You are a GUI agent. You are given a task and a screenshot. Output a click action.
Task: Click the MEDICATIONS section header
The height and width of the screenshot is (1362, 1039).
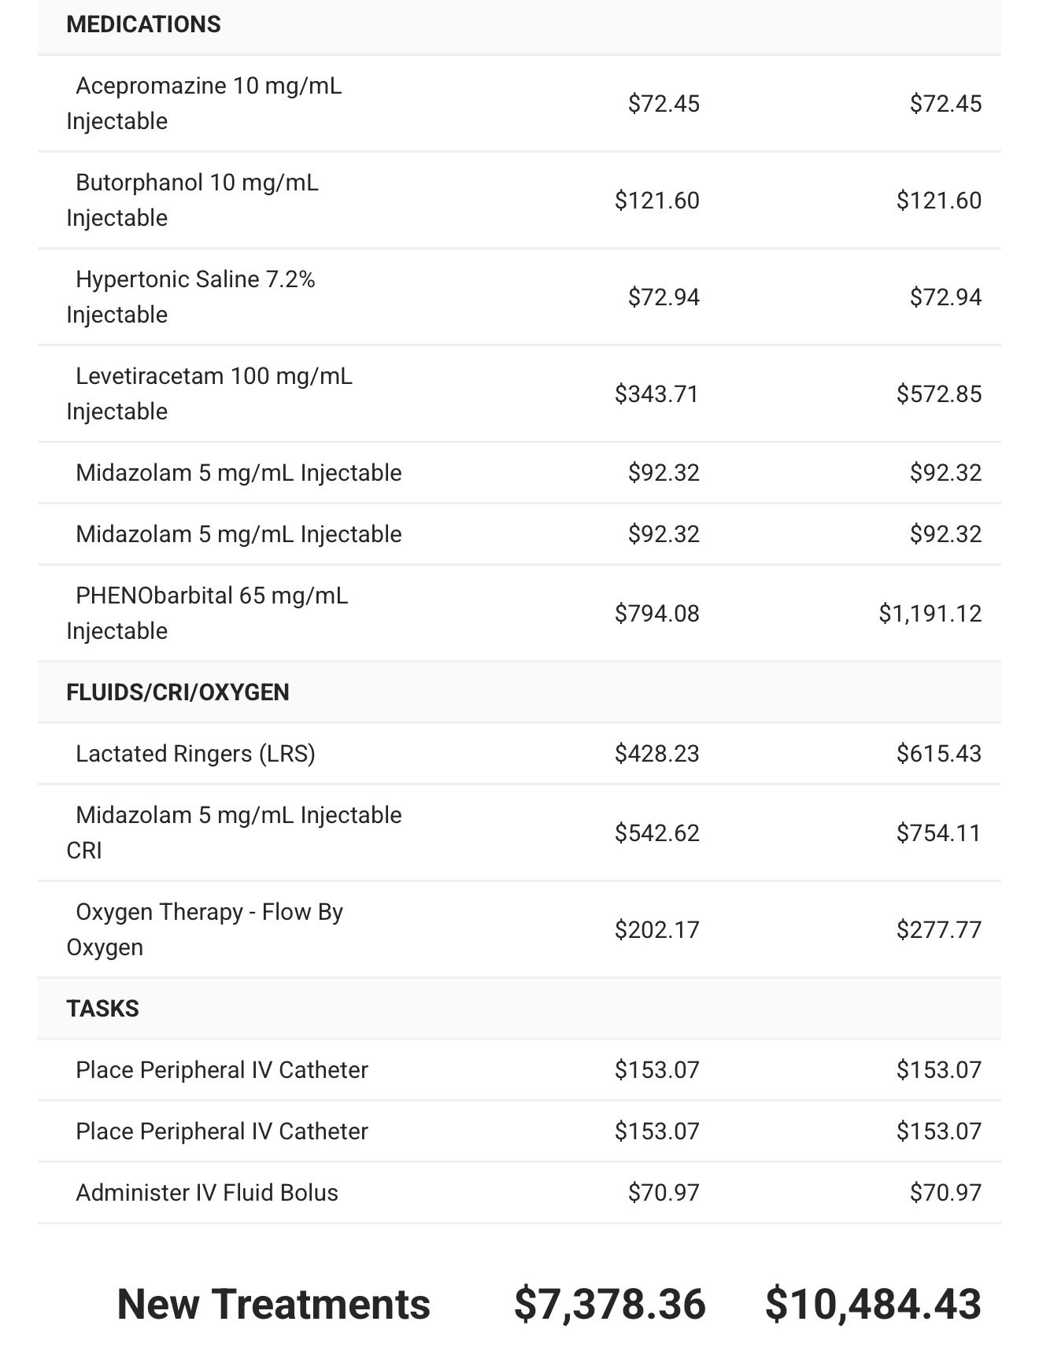143,24
